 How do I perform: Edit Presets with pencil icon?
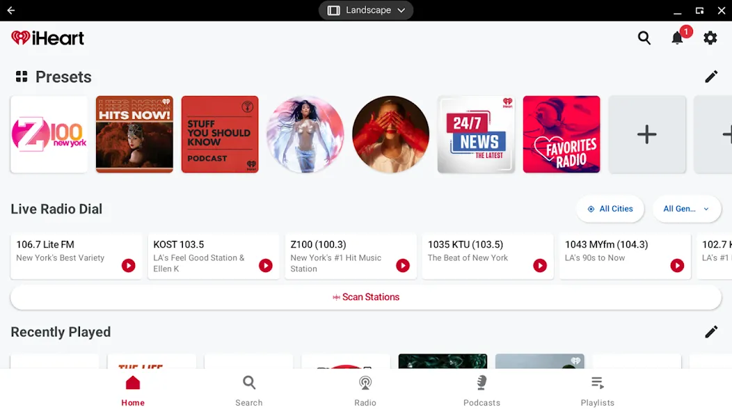(711, 77)
